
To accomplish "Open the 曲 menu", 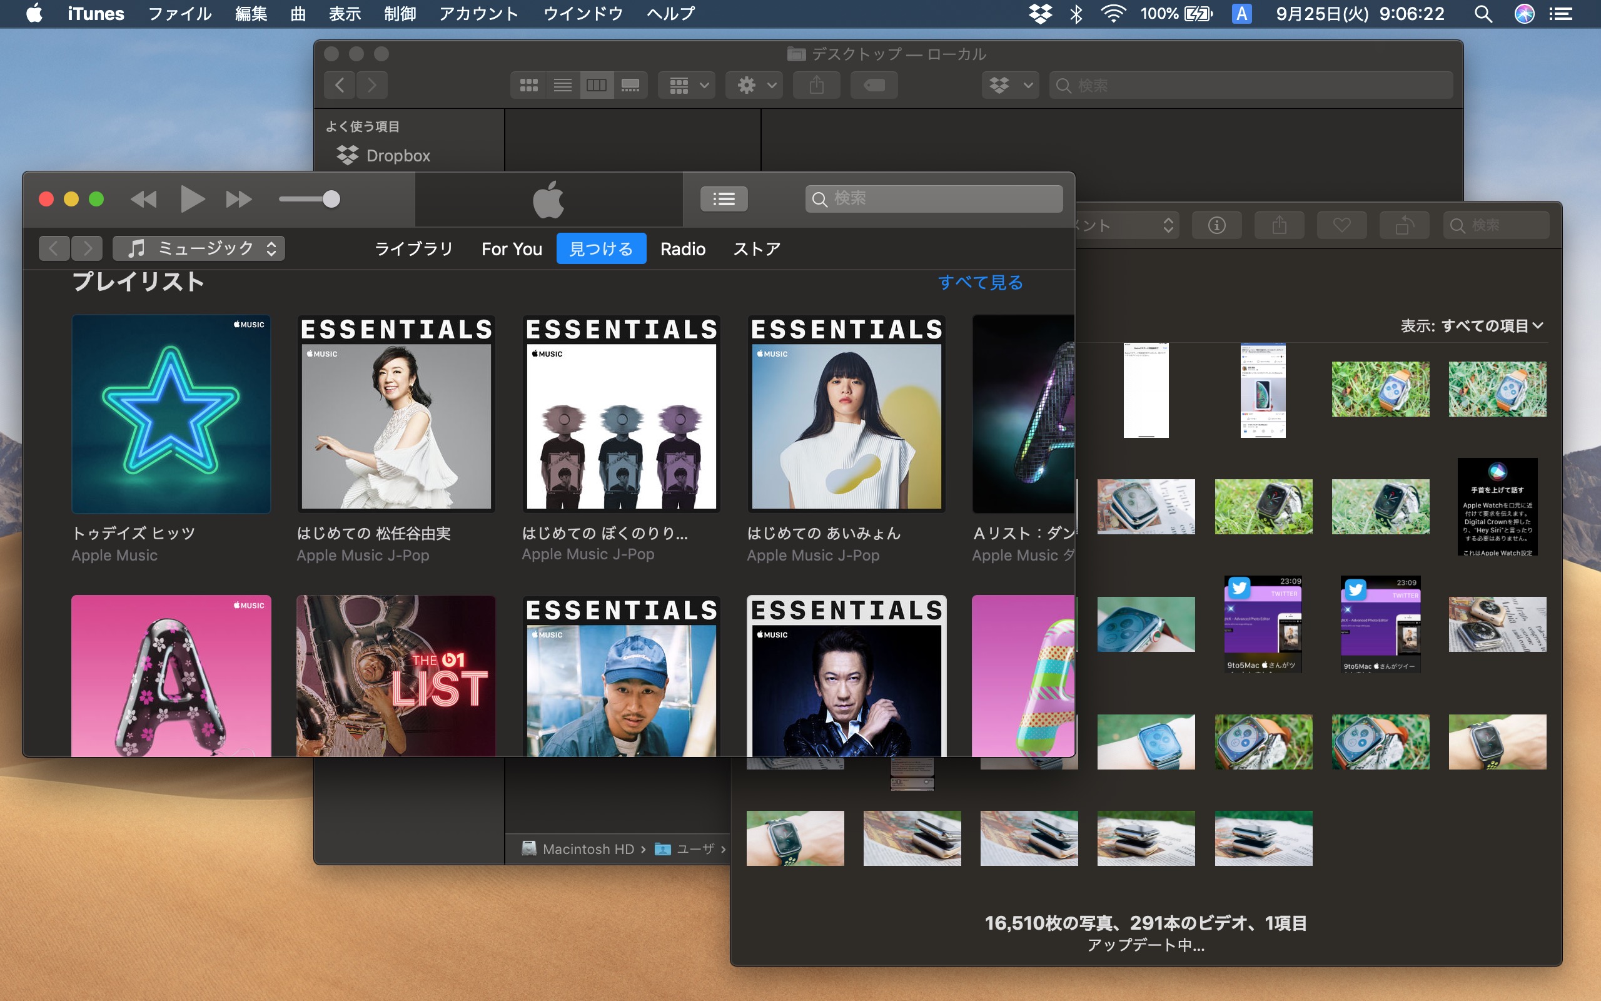I will [x=298, y=13].
